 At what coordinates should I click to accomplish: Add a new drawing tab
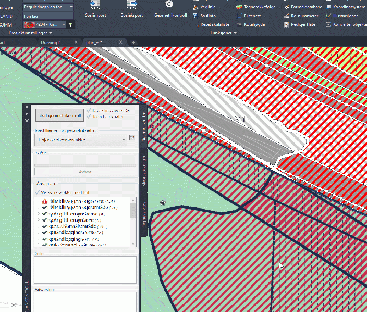coord(133,42)
